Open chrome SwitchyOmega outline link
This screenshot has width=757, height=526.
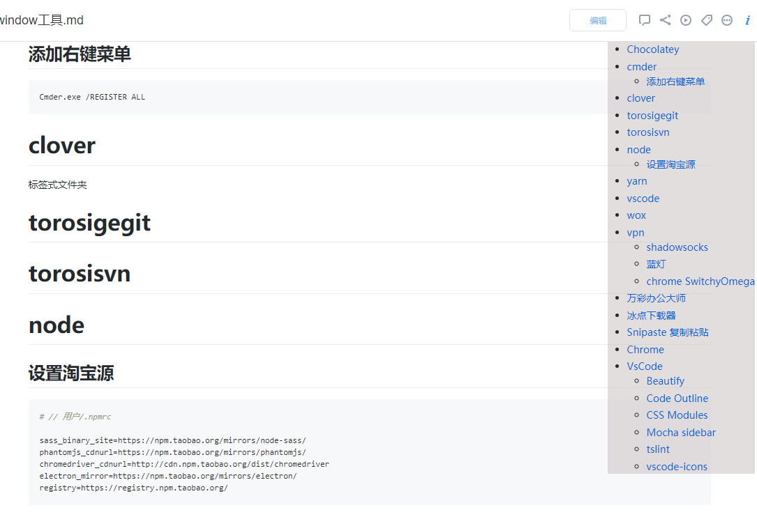700,281
